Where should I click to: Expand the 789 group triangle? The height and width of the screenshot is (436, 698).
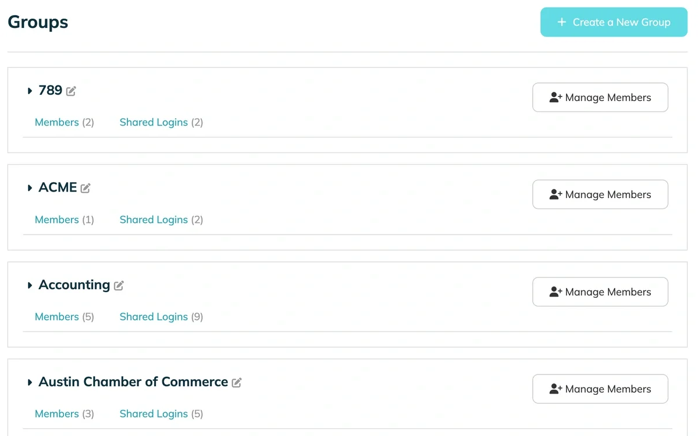[30, 91]
